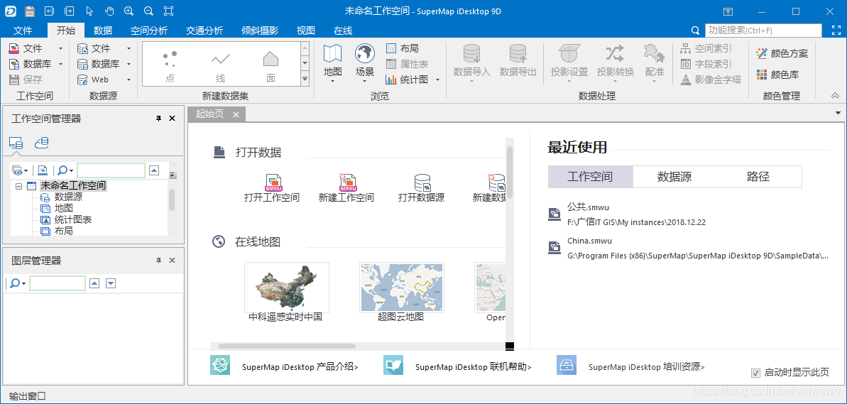Switch to datasource view icon in workspace manager
Screen dimensions: 847x404
coord(16,143)
